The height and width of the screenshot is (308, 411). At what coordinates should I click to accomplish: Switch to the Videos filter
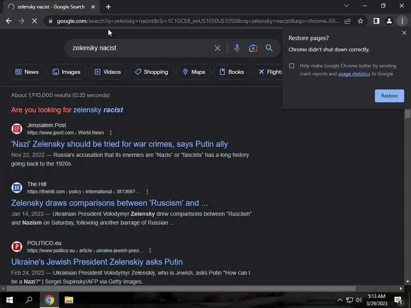point(108,72)
